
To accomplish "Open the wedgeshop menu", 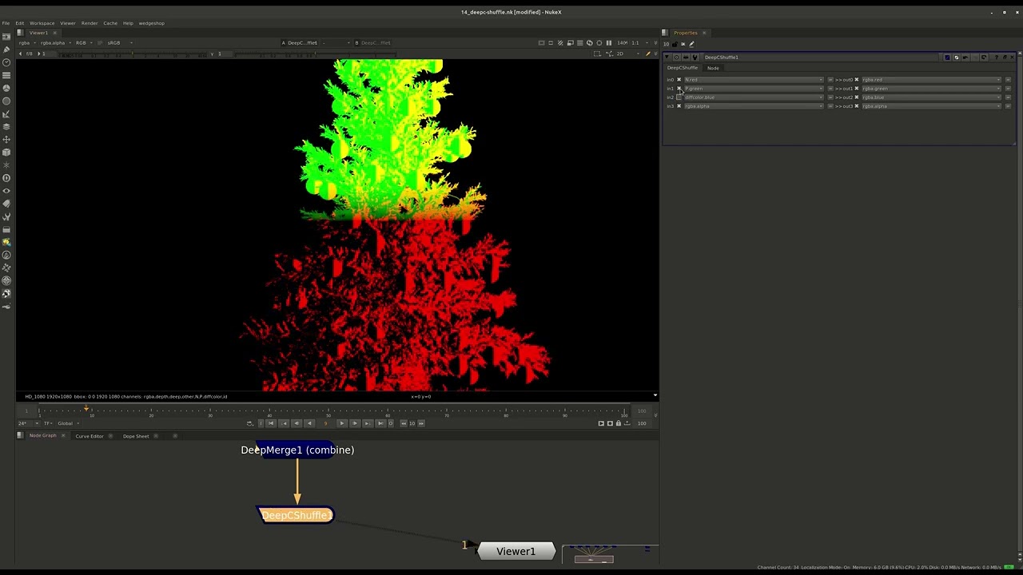I will click(151, 23).
